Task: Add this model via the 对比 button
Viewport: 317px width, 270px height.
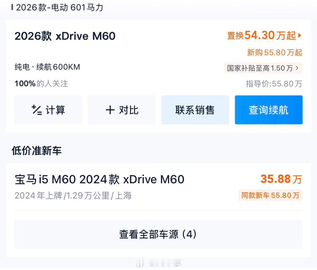Action: pos(122,110)
